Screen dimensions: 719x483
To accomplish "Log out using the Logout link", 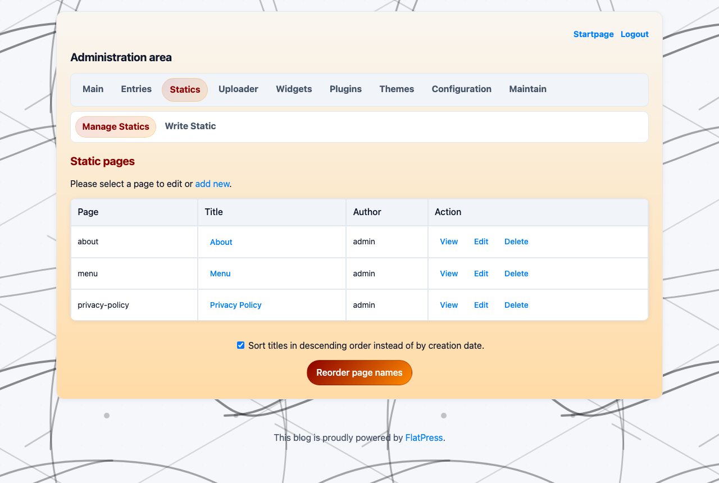I will coord(635,34).
